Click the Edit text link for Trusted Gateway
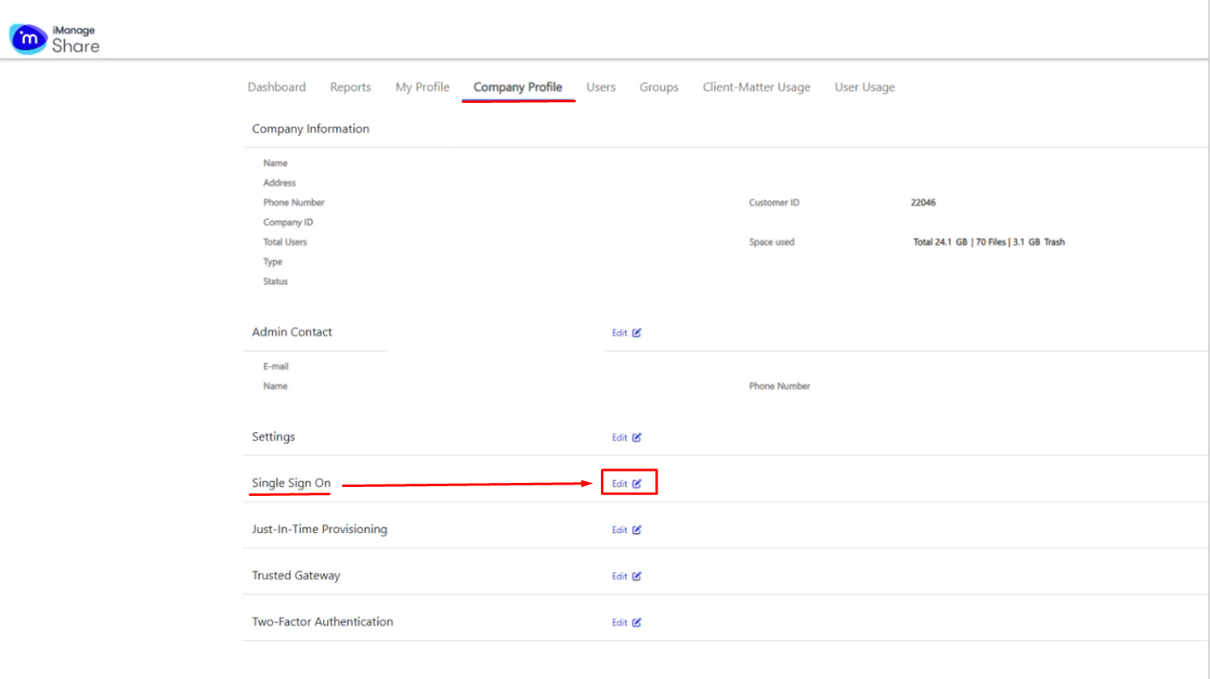 [x=620, y=576]
